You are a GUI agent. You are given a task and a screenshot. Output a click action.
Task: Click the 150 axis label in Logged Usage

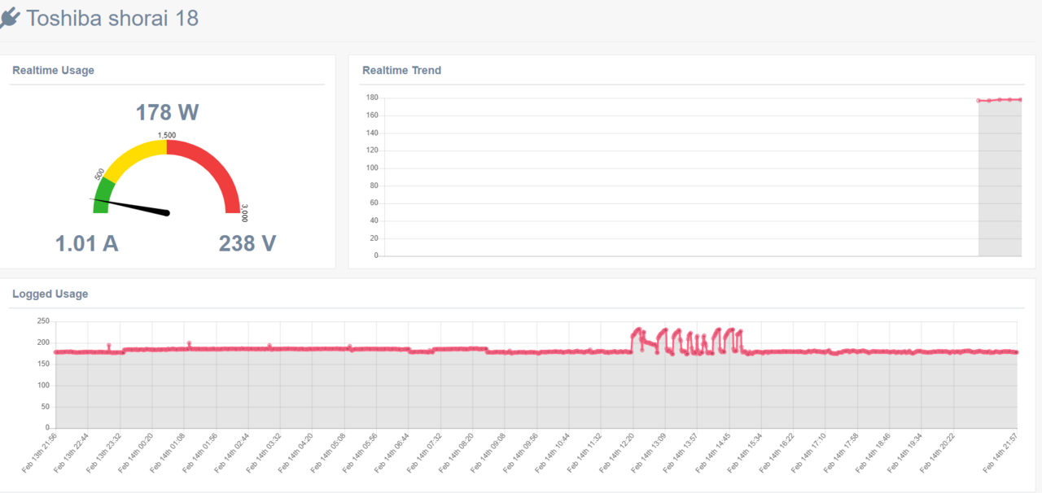(43, 364)
